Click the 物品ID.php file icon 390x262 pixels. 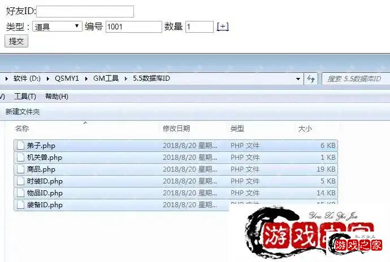[x=20, y=193]
